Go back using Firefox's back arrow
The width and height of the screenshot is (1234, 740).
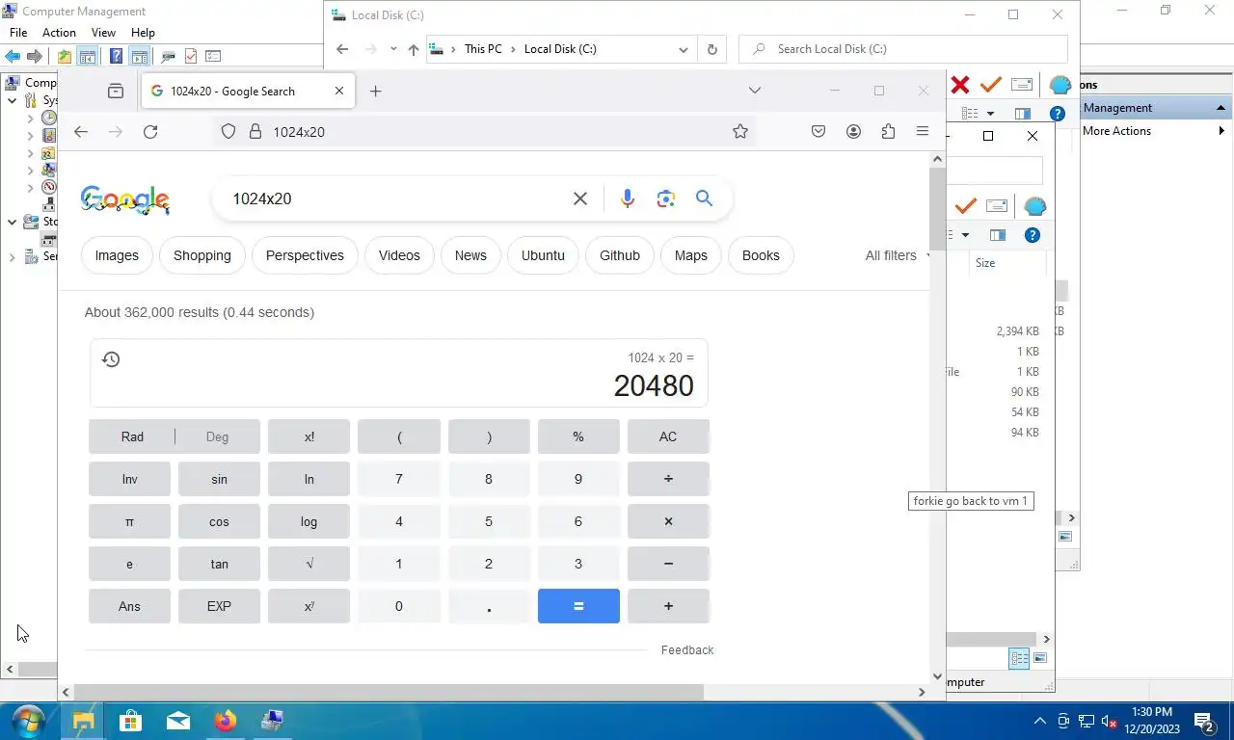tap(81, 131)
